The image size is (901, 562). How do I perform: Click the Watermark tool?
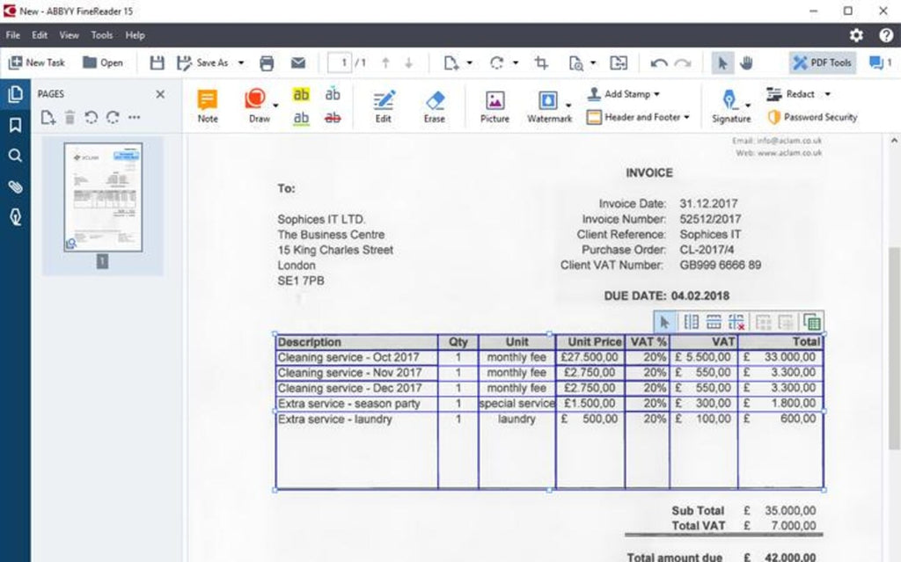549,106
